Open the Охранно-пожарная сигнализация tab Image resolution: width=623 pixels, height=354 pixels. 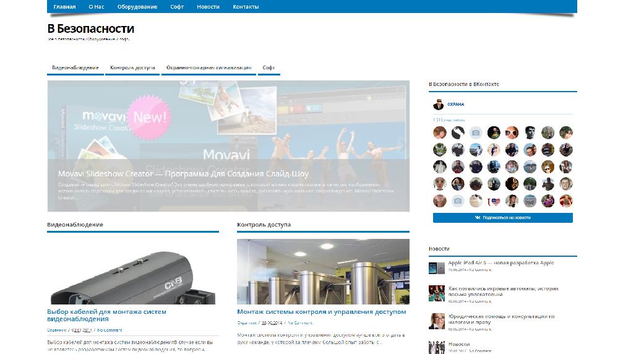coord(208,68)
